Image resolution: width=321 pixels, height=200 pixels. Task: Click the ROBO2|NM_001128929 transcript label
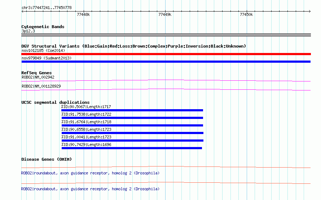tap(41, 86)
